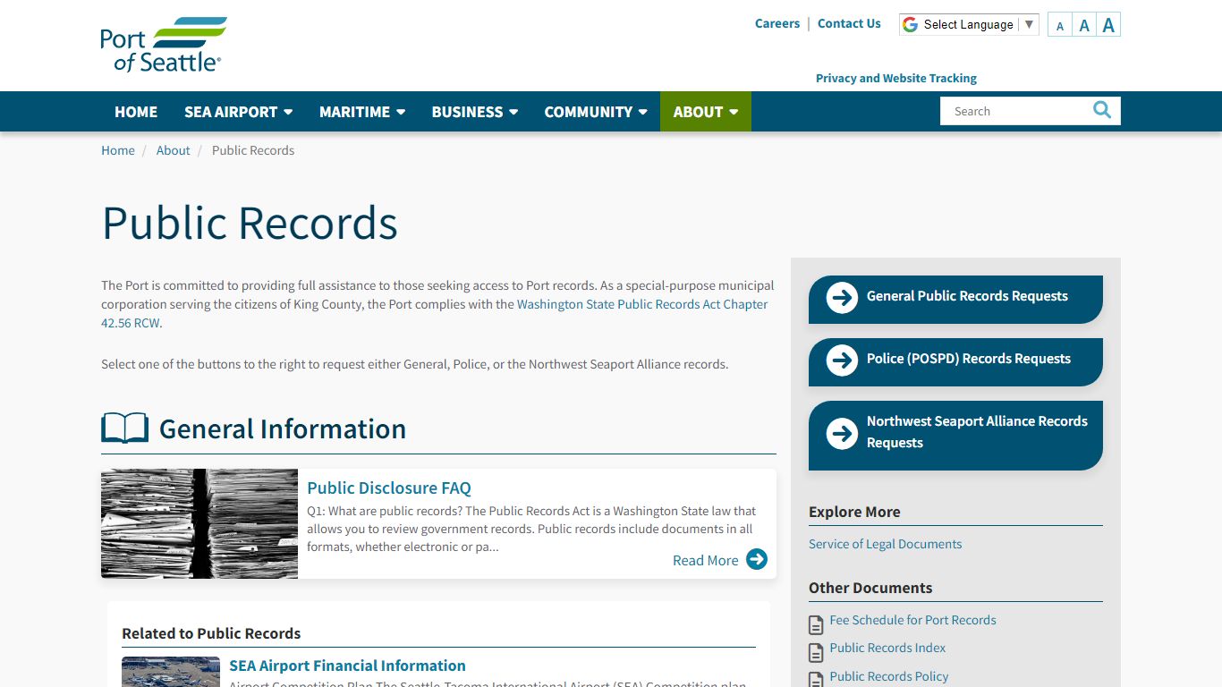This screenshot has height=687, width=1222.
Task: Click arrow icon on General Public Records Requests
Action: (842, 297)
